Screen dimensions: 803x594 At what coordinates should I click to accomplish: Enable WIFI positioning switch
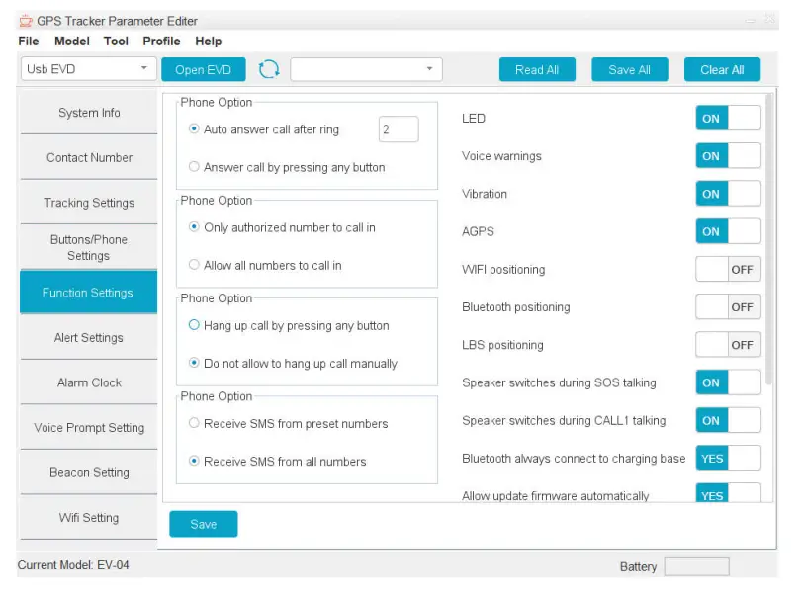[728, 269]
